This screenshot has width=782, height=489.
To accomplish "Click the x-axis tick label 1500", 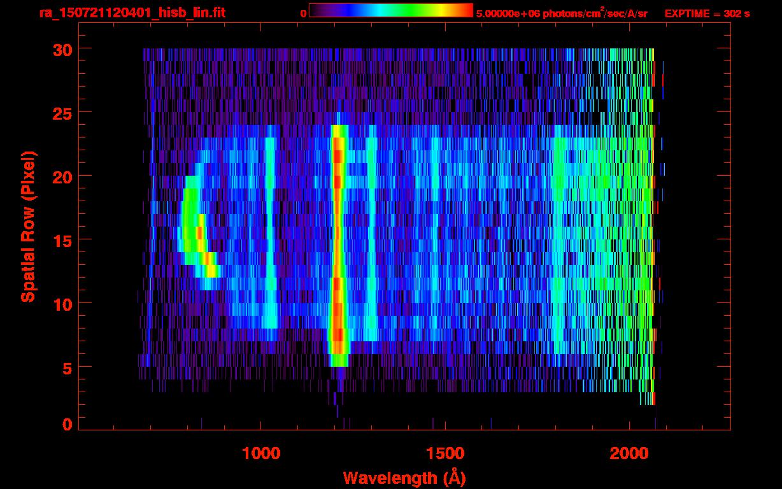I will coord(445,453).
